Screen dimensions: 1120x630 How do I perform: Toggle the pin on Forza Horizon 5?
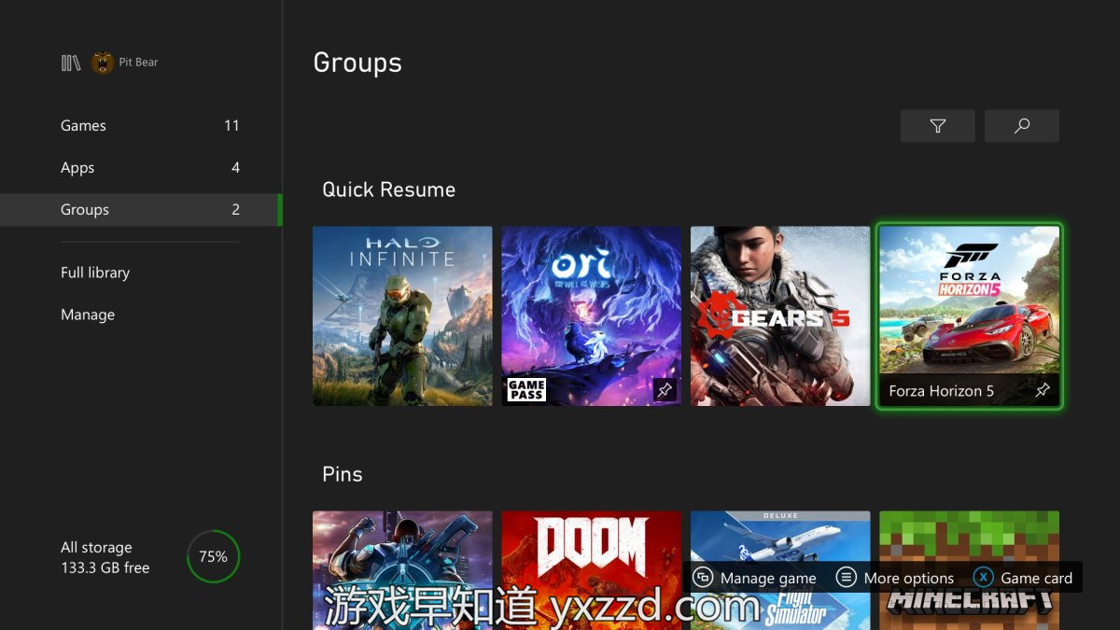1043,390
